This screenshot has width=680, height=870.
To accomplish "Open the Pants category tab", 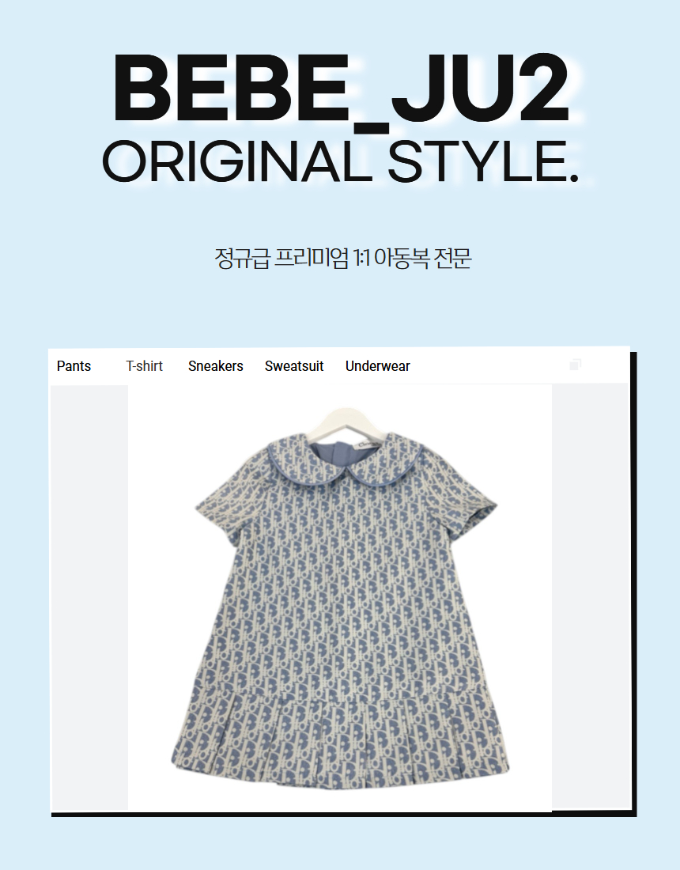I will (74, 366).
